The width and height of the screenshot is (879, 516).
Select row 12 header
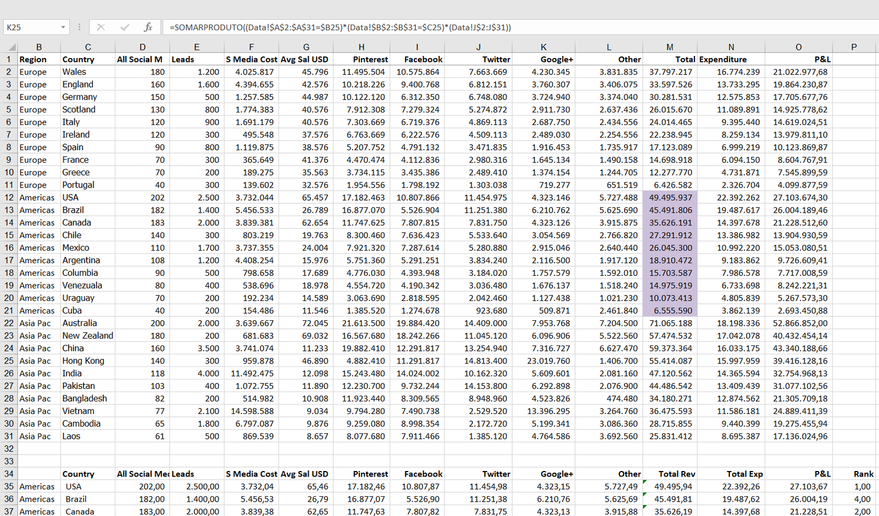(9, 197)
